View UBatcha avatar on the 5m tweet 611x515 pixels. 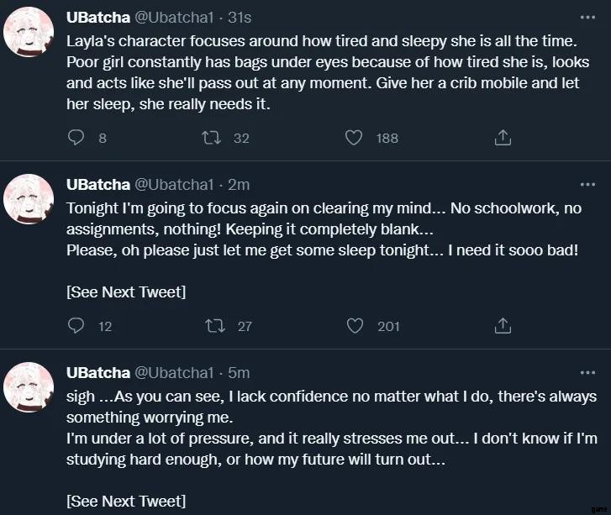point(29,387)
